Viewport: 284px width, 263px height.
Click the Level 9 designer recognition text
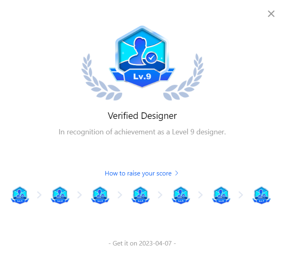pyautogui.click(x=142, y=132)
